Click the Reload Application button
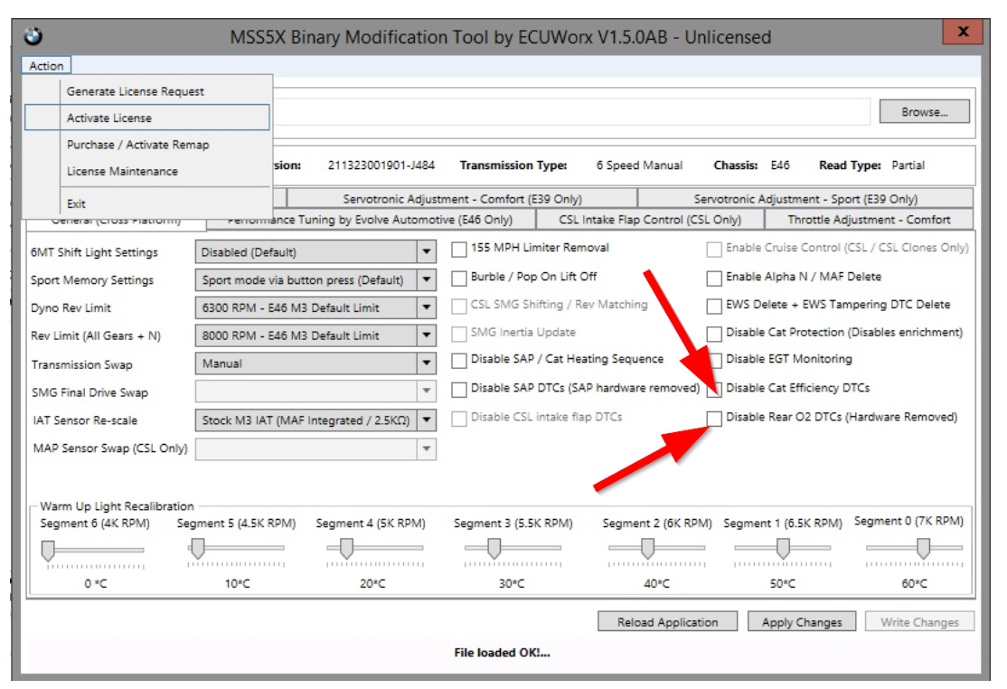Image resolution: width=1007 pixels, height=689 pixels. [667, 622]
